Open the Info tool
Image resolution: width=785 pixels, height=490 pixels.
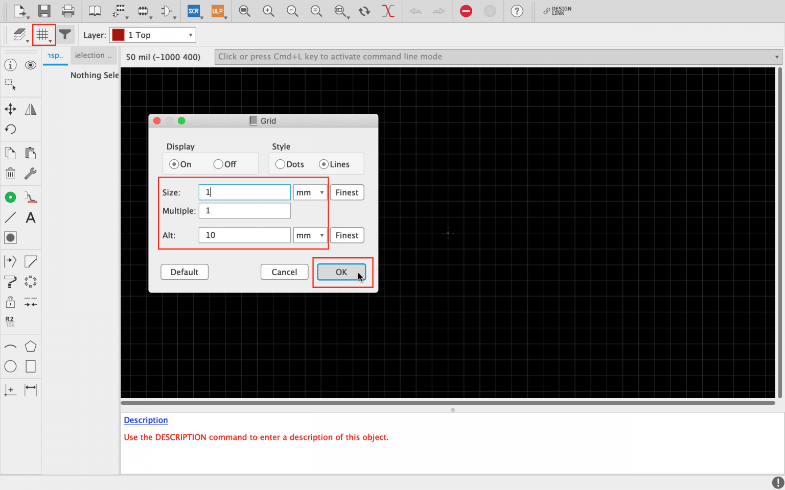point(10,65)
